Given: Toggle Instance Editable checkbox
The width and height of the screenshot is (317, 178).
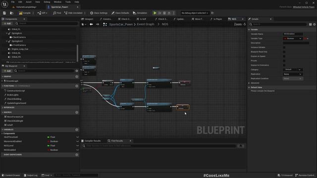Looking at the screenshot, I should pyautogui.click(x=284, y=47).
